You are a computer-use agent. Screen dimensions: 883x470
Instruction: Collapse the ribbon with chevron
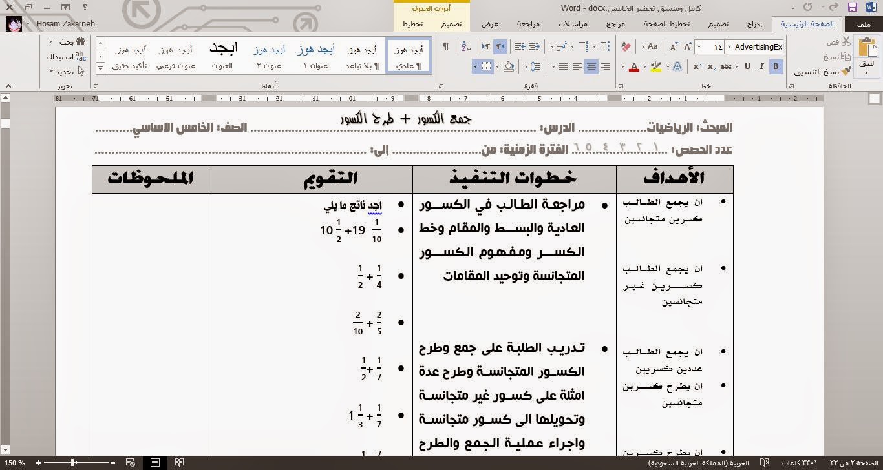pos(8,86)
